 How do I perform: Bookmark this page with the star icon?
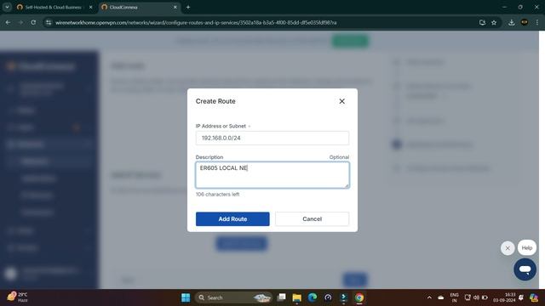pos(494,23)
